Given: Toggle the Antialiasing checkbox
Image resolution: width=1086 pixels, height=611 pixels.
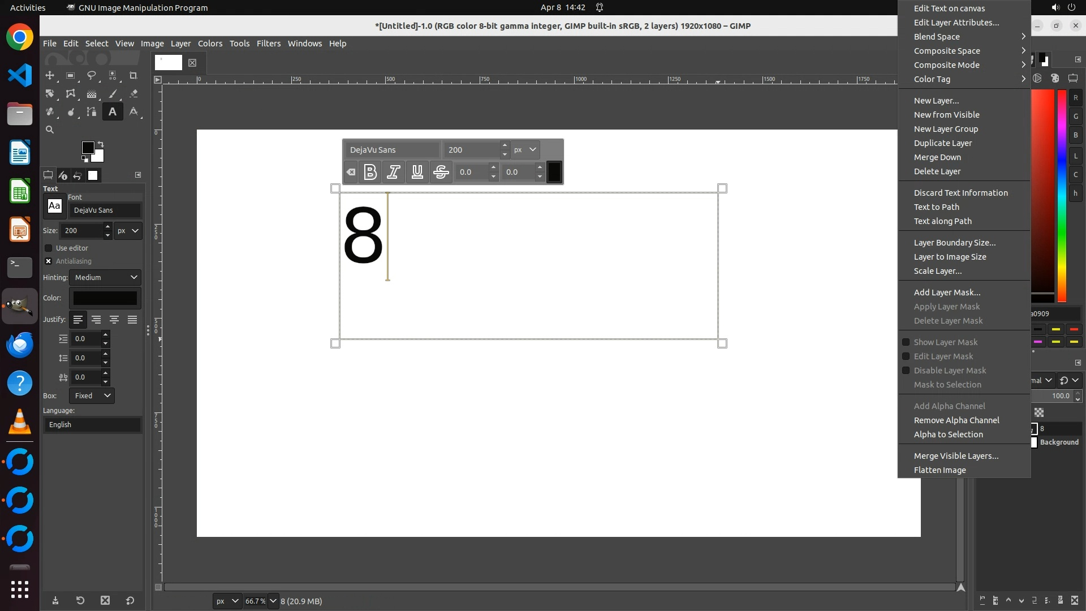Looking at the screenshot, I should coord(49,261).
